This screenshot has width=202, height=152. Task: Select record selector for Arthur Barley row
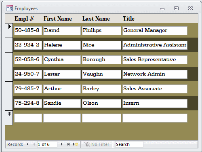pyautogui.click(x=9, y=89)
